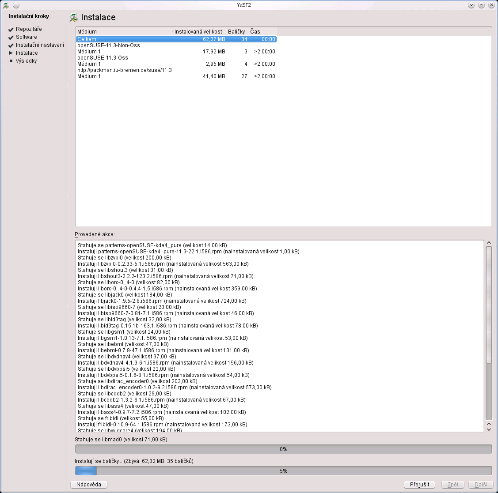
Task: Select the packman.iu-bremen.de repository row
Action: click(x=176, y=70)
